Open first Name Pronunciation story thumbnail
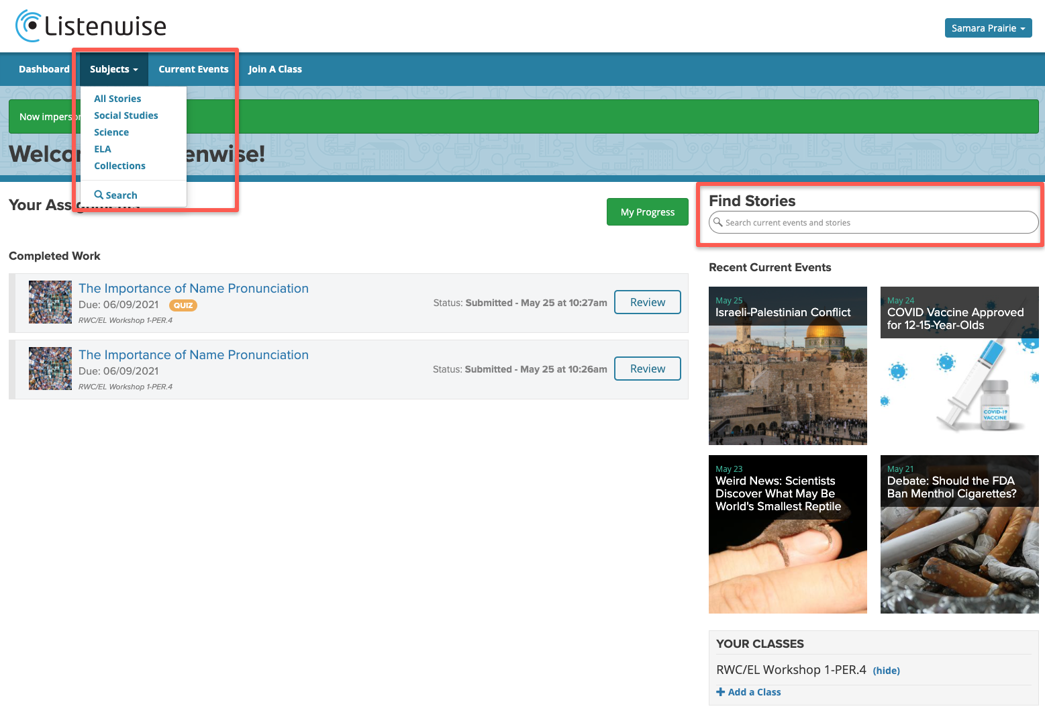This screenshot has height=725, width=1045. 50,302
